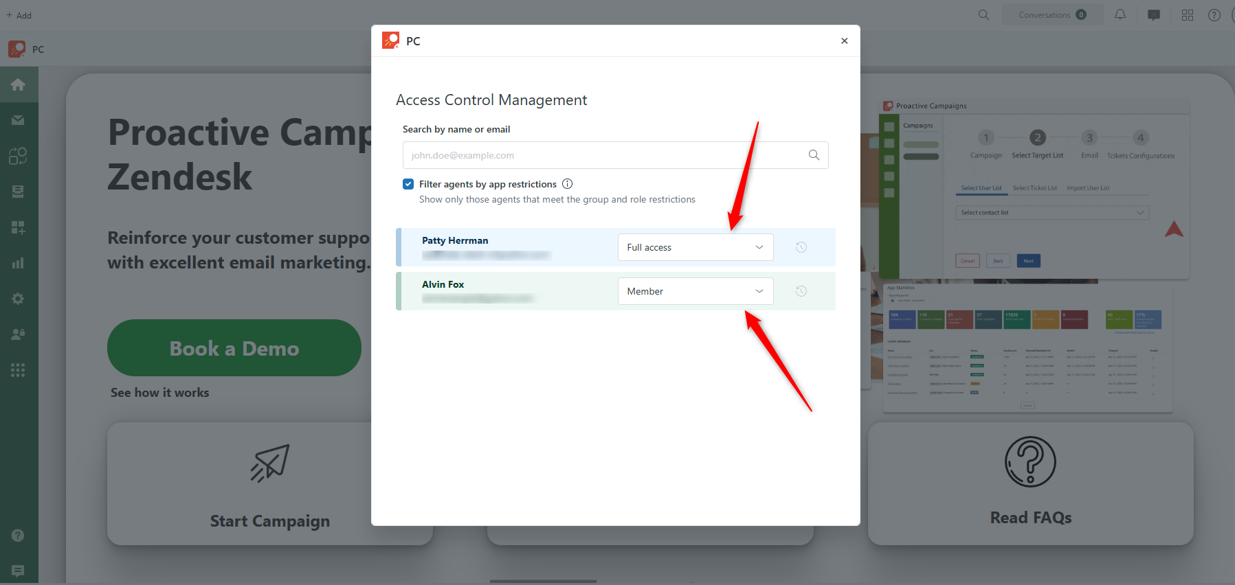This screenshot has width=1235, height=585.
Task: Close the Access Control Management modal
Action: pos(845,41)
